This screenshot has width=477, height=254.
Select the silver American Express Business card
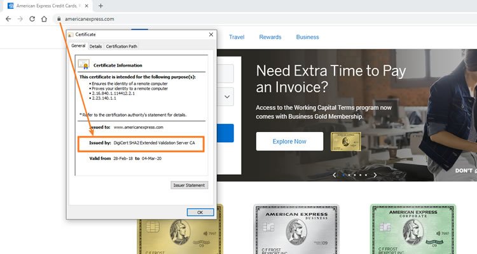pos(296,229)
